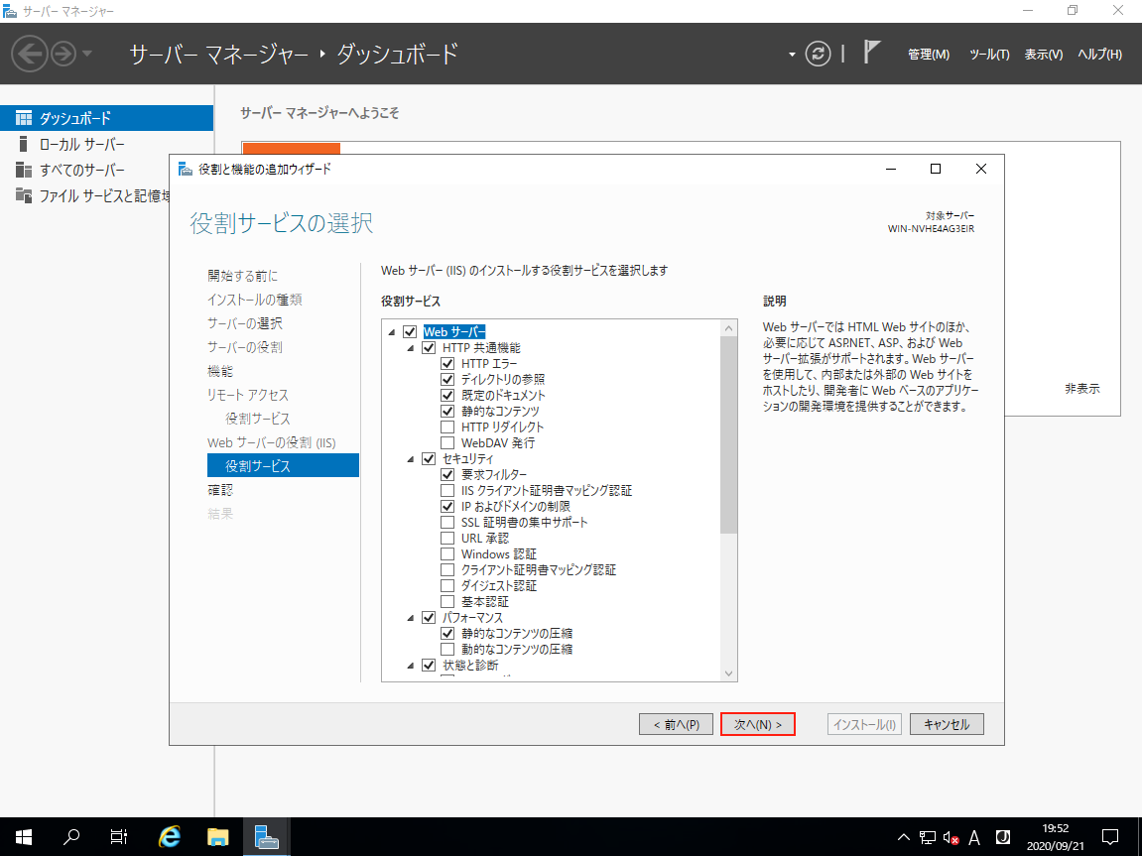Open the 表示(V) menu
Image resolution: width=1142 pixels, height=856 pixels.
coord(1044,55)
